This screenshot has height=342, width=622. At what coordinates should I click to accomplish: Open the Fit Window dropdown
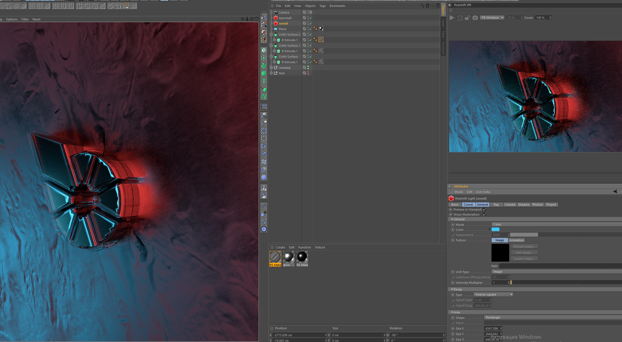click(492, 18)
